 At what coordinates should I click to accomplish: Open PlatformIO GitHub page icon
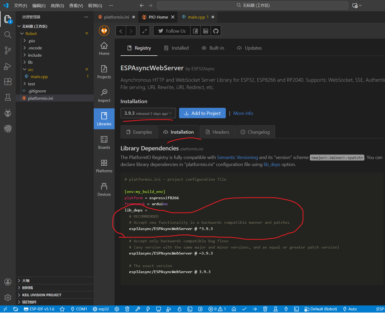[216, 31]
